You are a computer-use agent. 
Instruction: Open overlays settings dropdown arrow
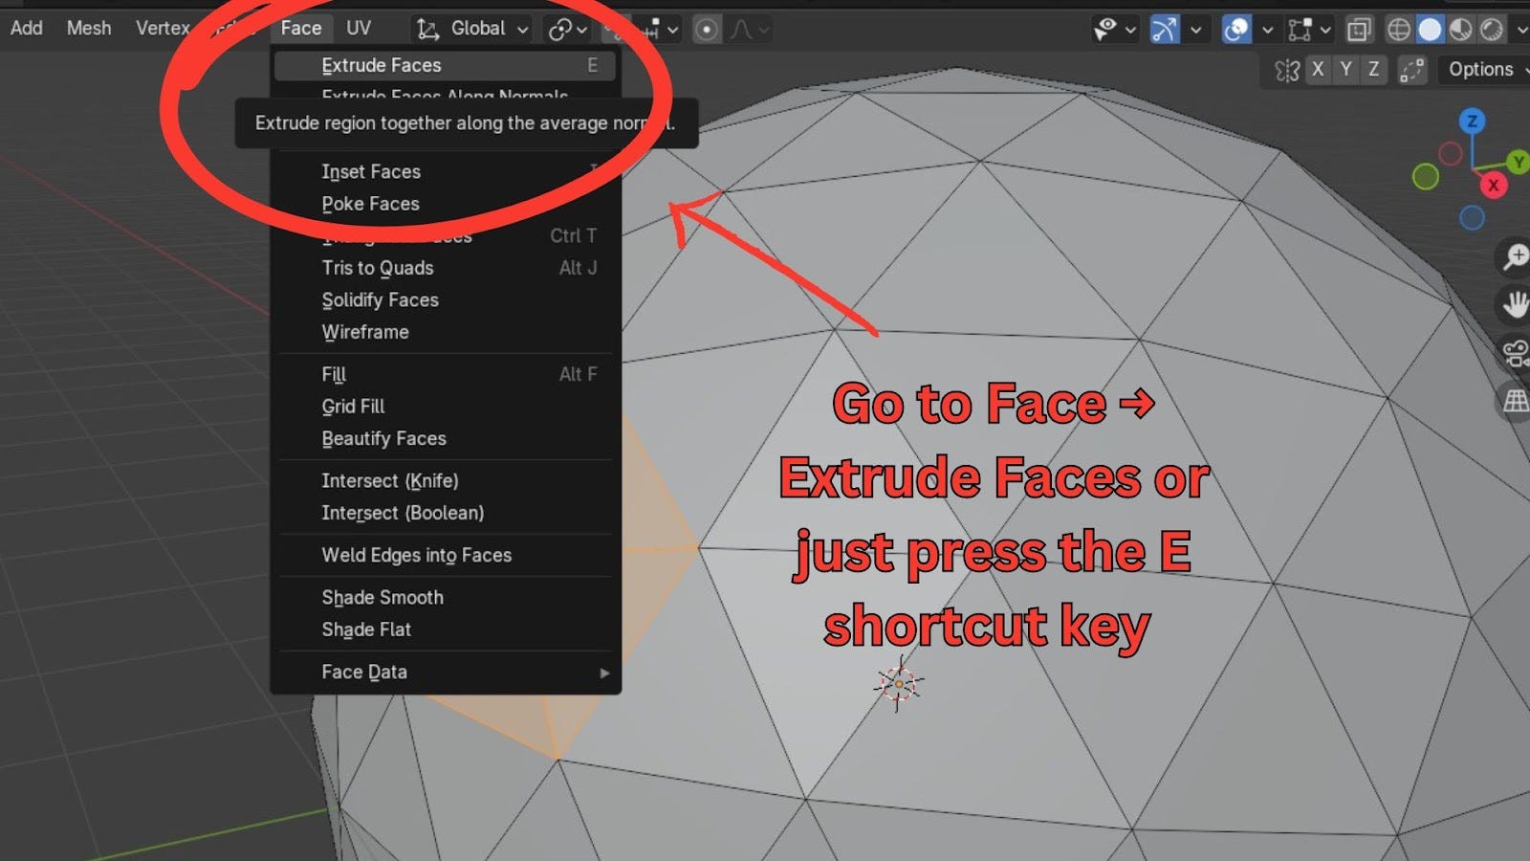coord(1268,30)
